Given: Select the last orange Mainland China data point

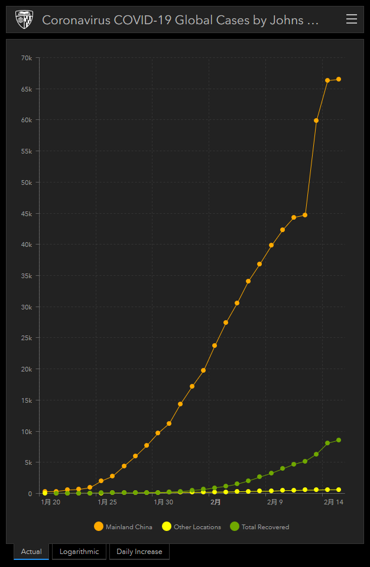Looking at the screenshot, I should coord(339,79).
